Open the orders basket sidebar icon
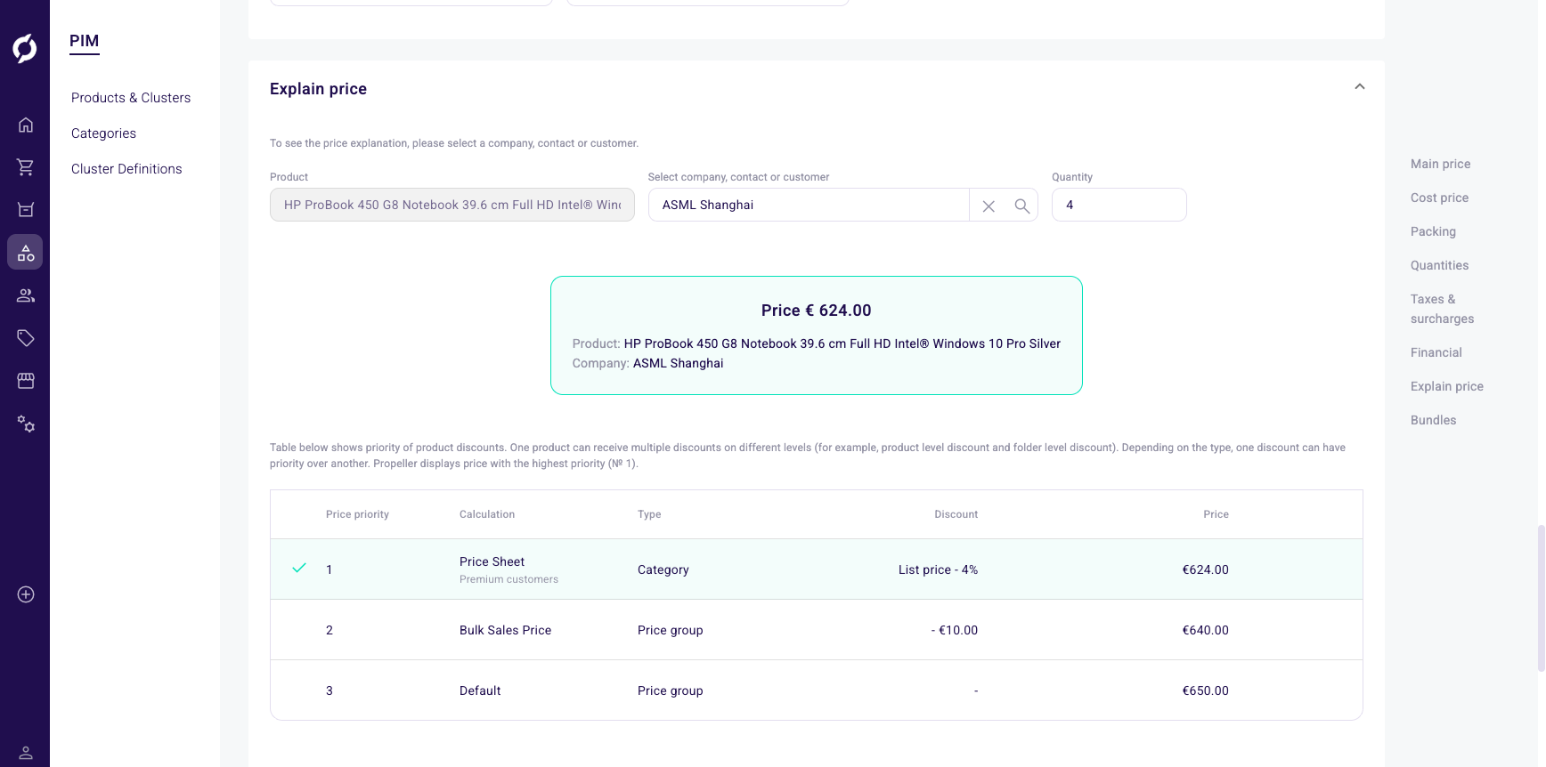This screenshot has width=1546, height=767. click(26, 210)
